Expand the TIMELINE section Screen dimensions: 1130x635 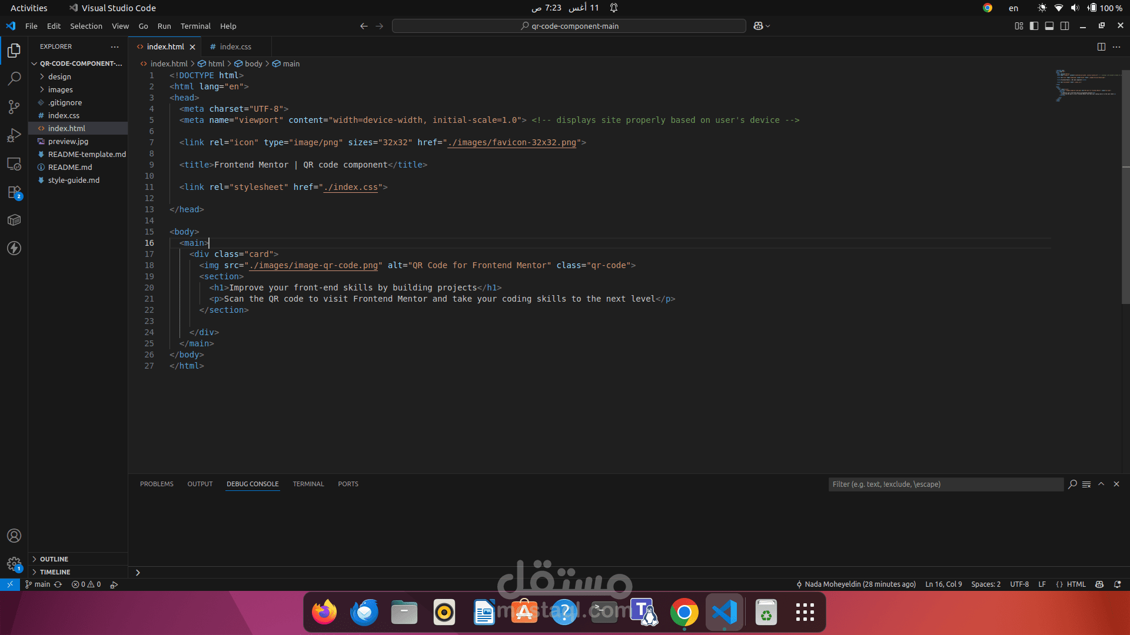pyautogui.click(x=78, y=572)
